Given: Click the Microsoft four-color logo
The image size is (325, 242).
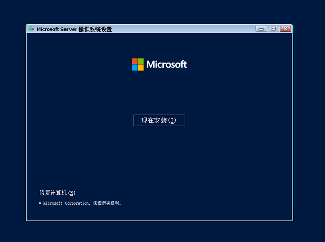Looking at the screenshot, I should (138, 64).
